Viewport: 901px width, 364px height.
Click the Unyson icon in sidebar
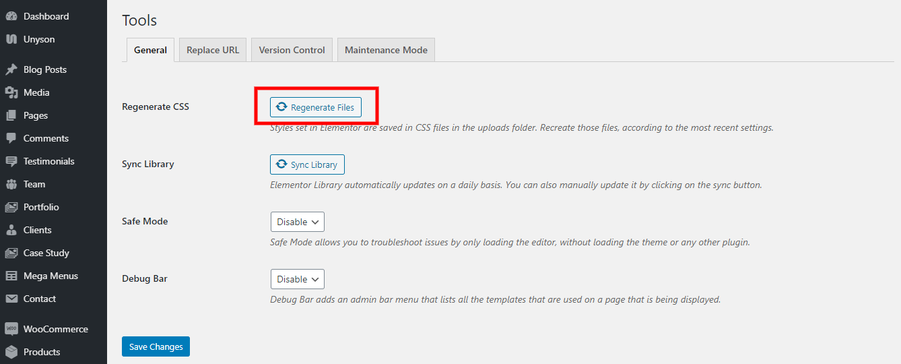pyautogui.click(x=11, y=39)
